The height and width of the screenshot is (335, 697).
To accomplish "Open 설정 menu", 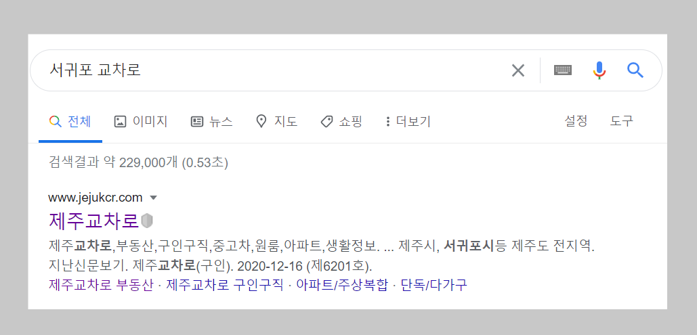I will click(x=576, y=121).
